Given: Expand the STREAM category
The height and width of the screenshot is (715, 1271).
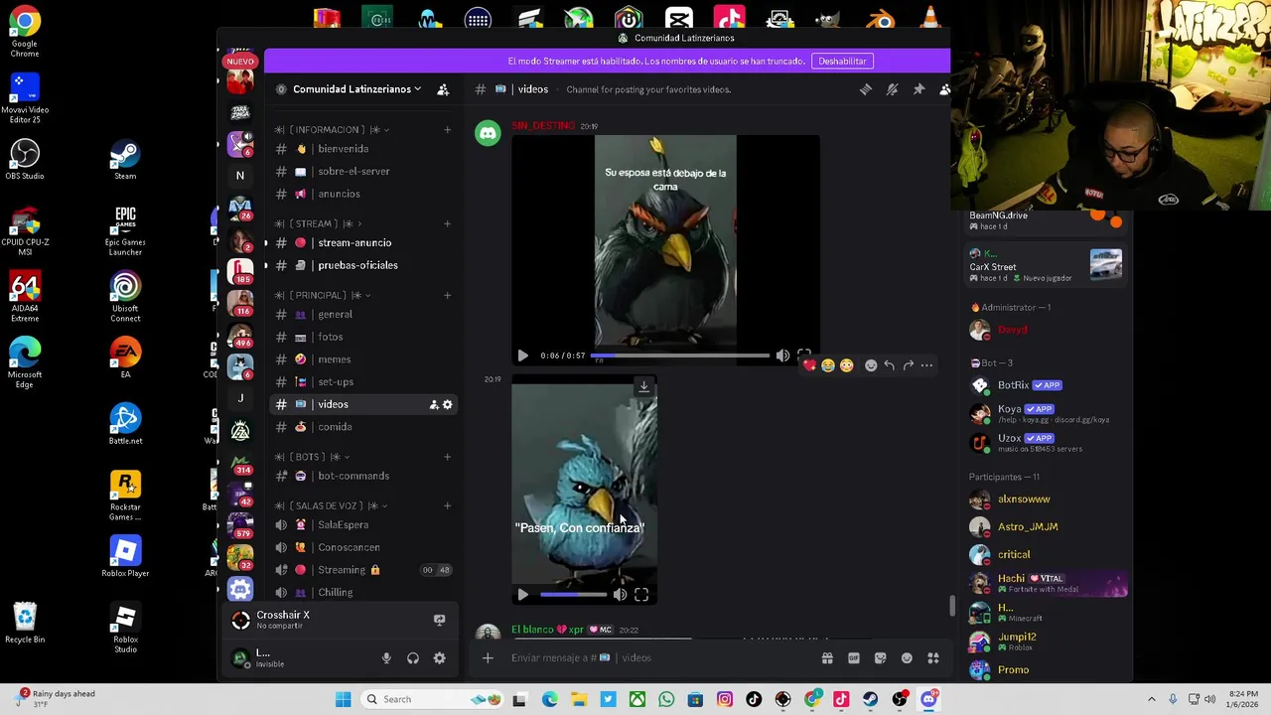Looking at the screenshot, I should 318,223.
